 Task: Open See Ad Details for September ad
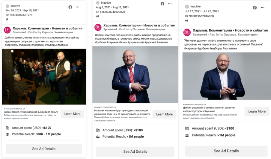point(44,149)
